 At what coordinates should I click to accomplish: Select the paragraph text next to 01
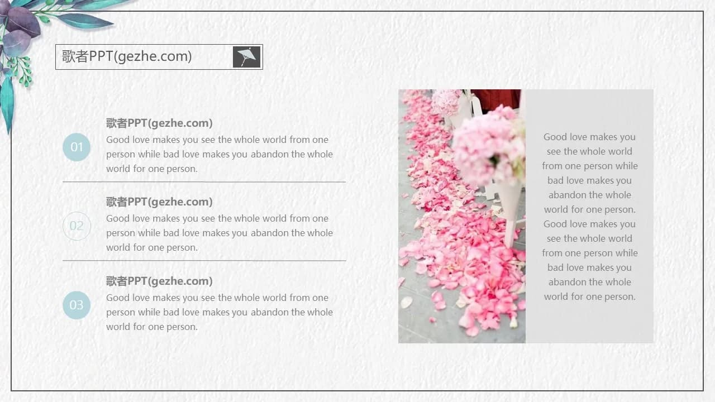[219, 154]
